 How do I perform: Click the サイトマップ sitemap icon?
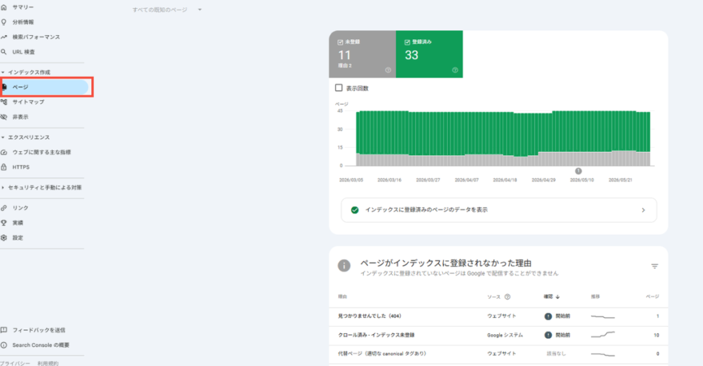pyautogui.click(x=3, y=102)
